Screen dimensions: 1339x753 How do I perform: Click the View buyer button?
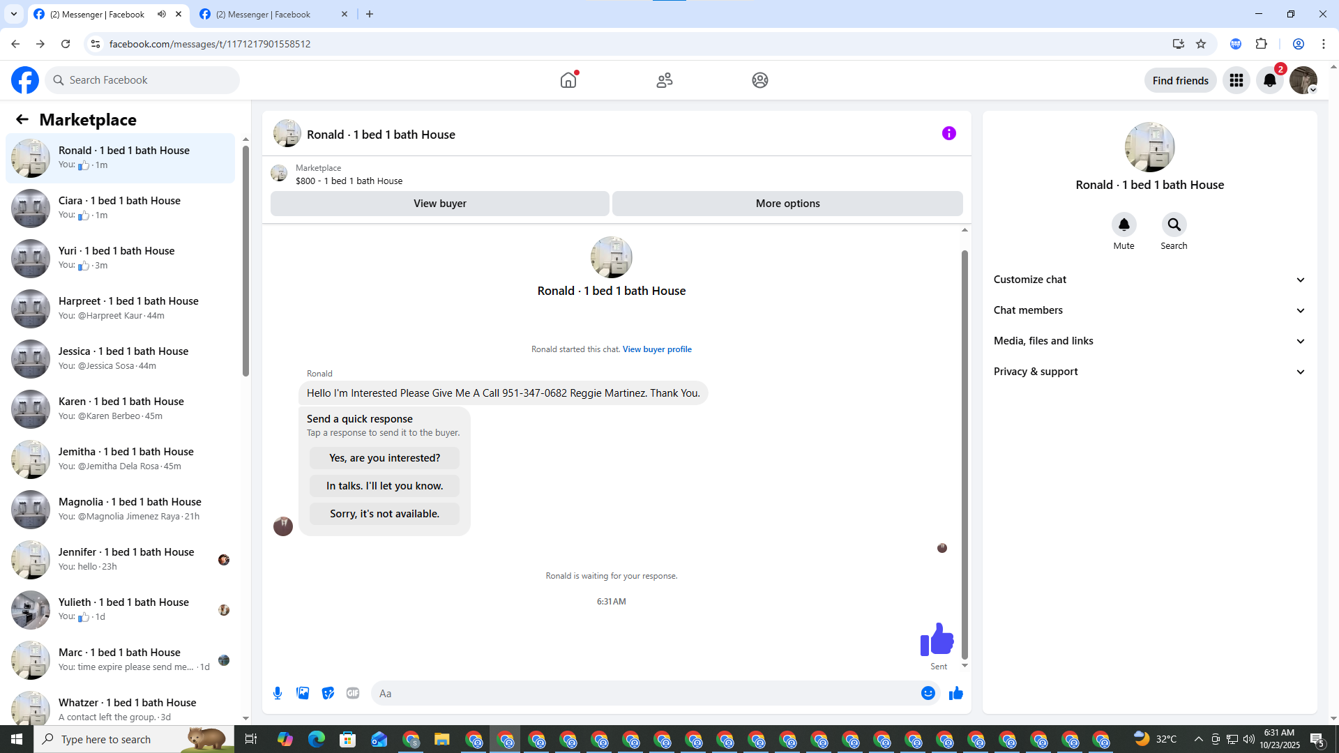(439, 204)
